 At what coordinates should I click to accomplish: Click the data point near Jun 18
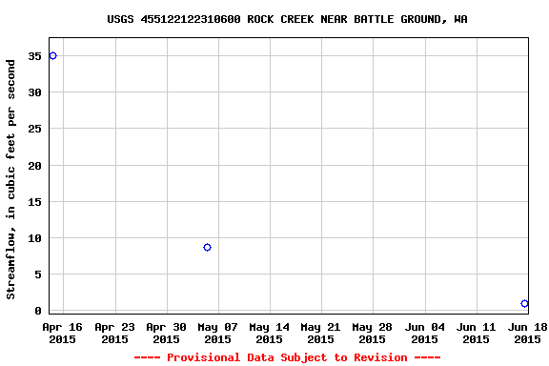(524, 303)
